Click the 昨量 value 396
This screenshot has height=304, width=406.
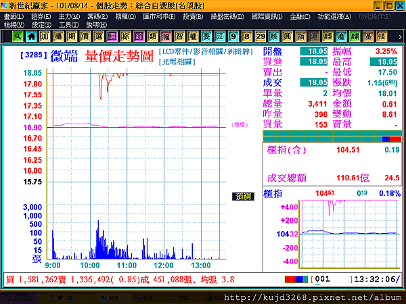(321, 114)
